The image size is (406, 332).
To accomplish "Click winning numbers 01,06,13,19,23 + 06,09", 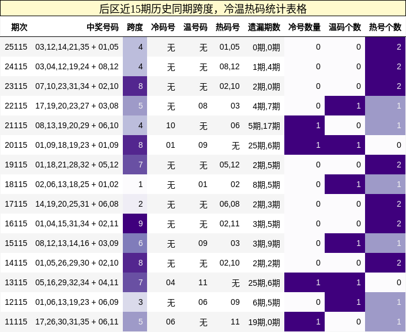I will coord(77,302).
